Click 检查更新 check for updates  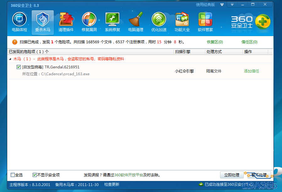pyautogui.click(x=112, y=184)
